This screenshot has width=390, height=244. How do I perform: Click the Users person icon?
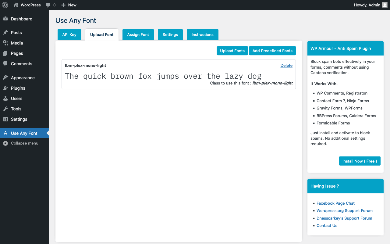5,99
